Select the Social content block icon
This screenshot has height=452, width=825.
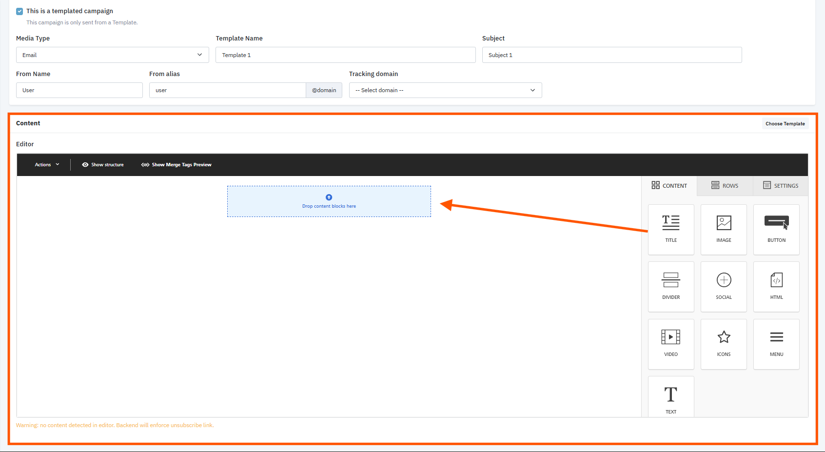click(x=724, y=287)
